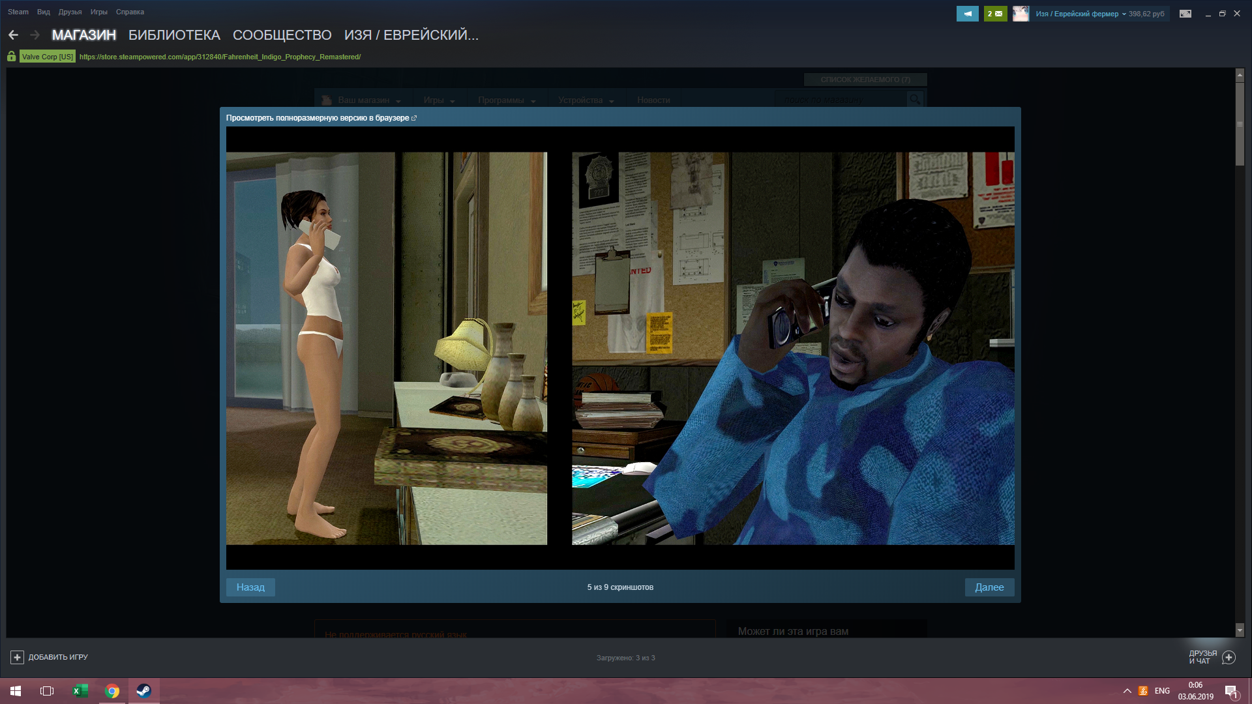Click the wallet balance 398,62 руб
Screen dimensions: 1252x704
[x=1146, y=14]
